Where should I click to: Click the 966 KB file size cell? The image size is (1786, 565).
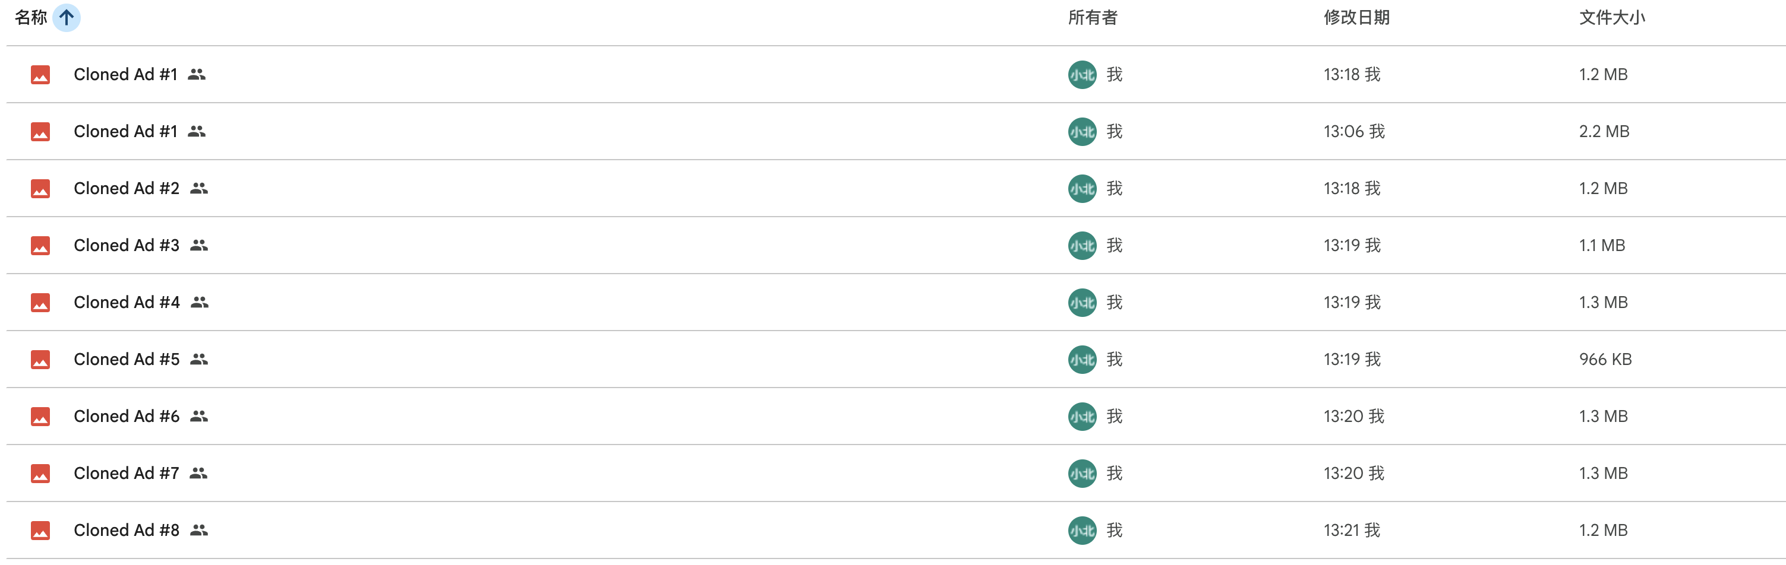pos(1605,360)
